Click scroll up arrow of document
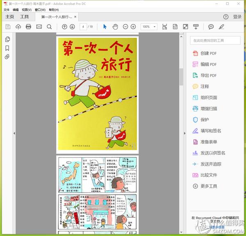The height and width of the screenshot is (236, 246). pyautogui.click(x=181, y=37)
